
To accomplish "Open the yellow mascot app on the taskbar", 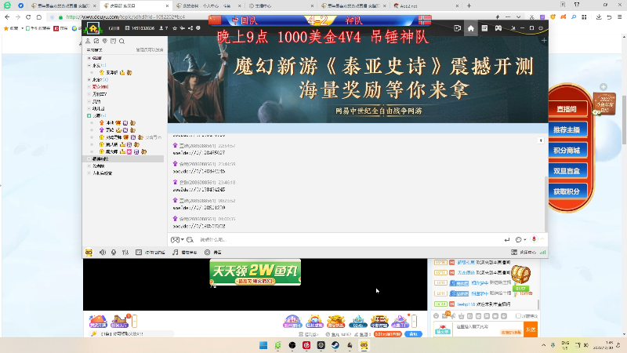I will click(364, 345).
